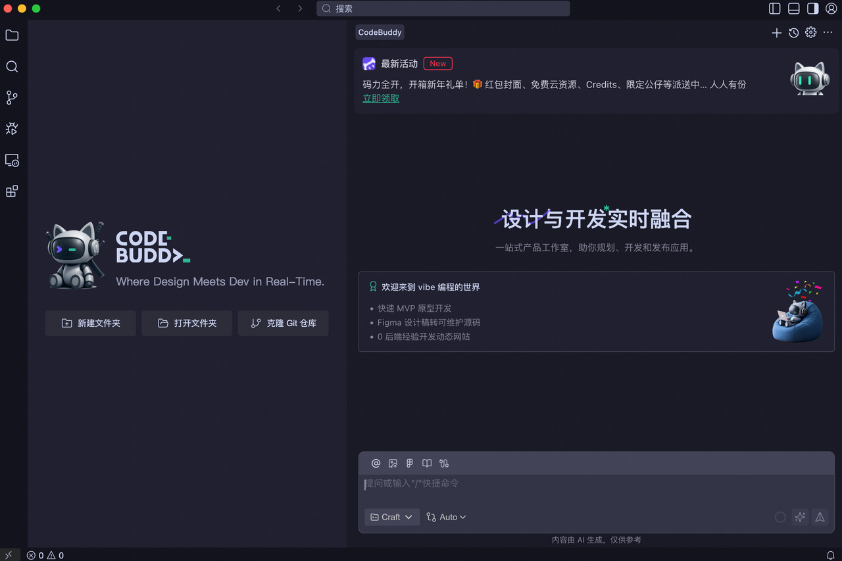Open the Auto model dropdown
Screen dimensions: 842x561
pos(446,517)
